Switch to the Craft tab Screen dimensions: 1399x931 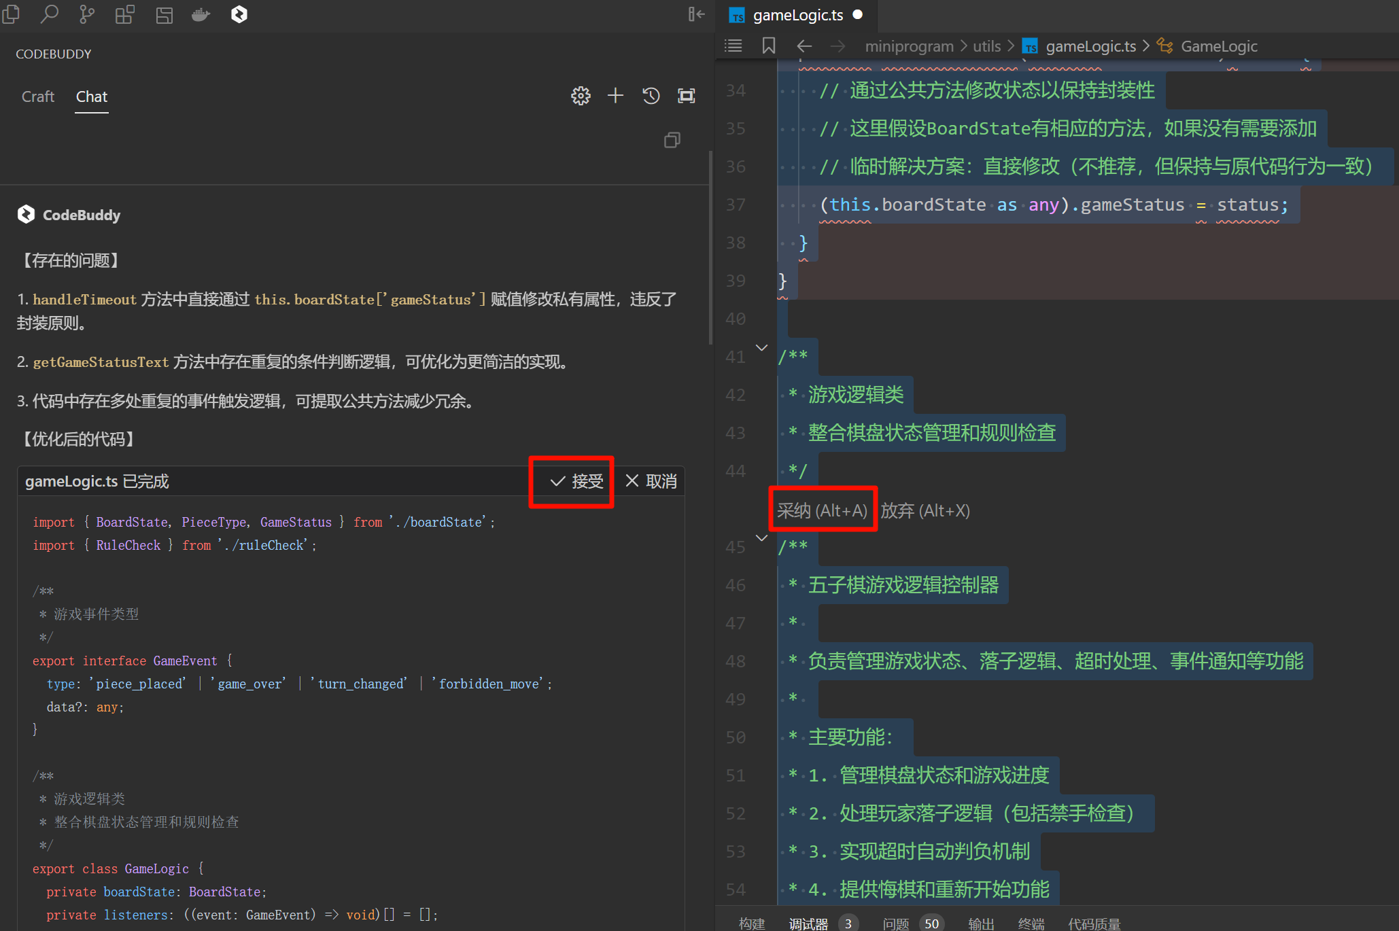[x=38, y=96]
